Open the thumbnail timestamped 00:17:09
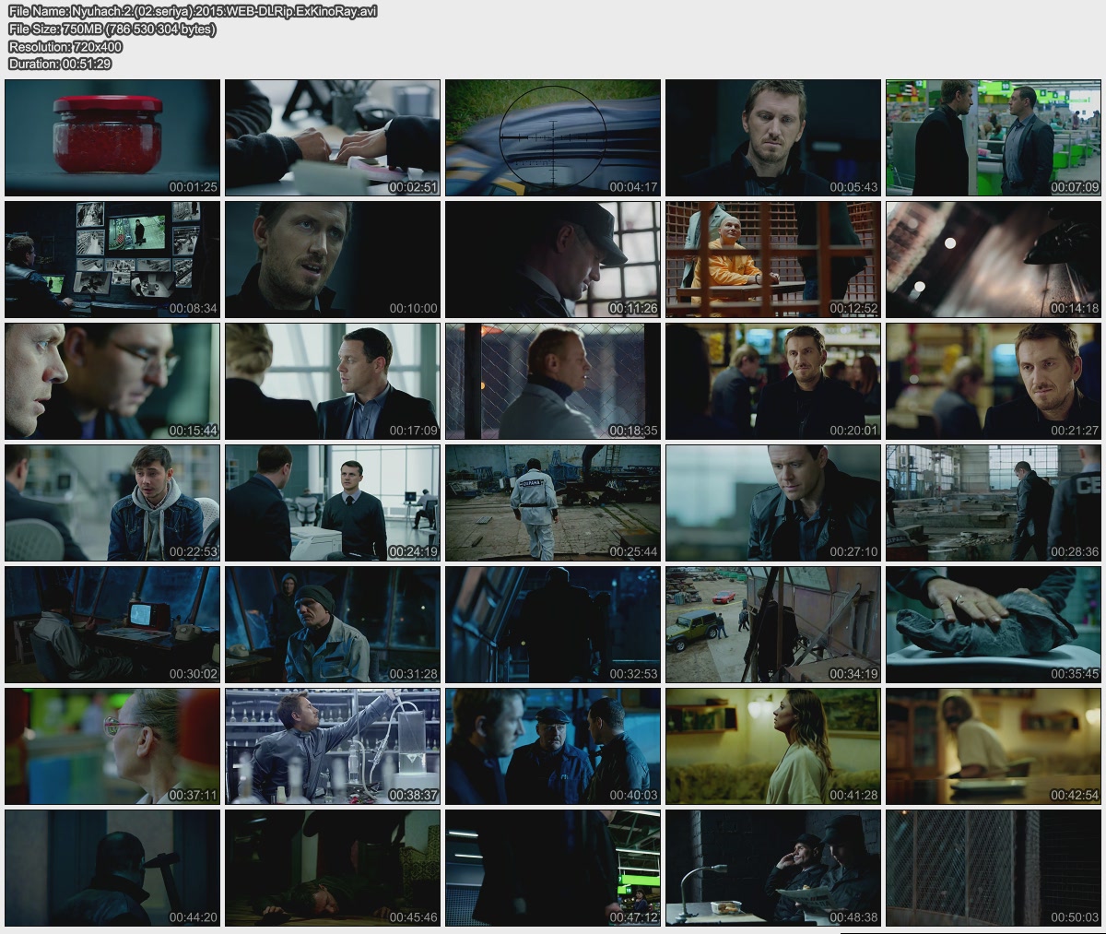This screenshot has height=934, width=1106. tap(333, 381)
